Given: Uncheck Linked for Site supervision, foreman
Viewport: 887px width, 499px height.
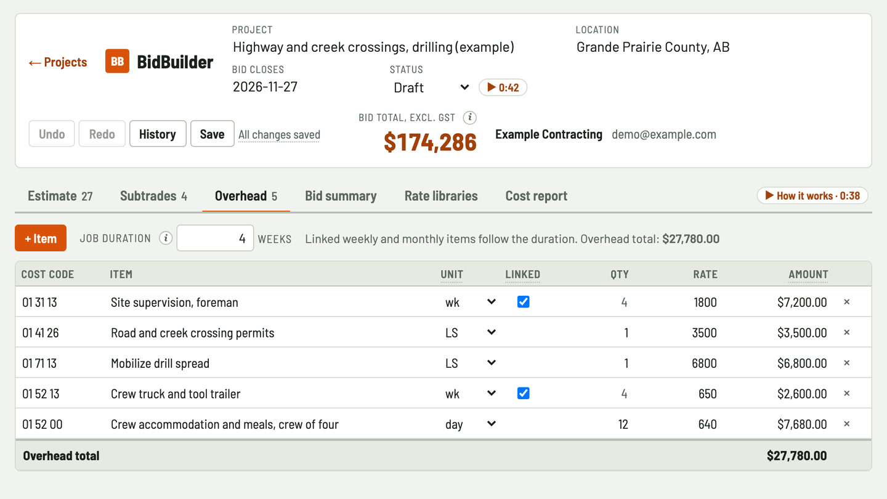Looking at the screenshot, I should [x=523, y=302].
